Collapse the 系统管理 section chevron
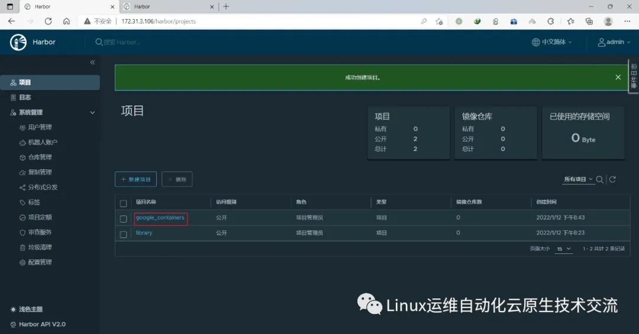 [92, 113]
